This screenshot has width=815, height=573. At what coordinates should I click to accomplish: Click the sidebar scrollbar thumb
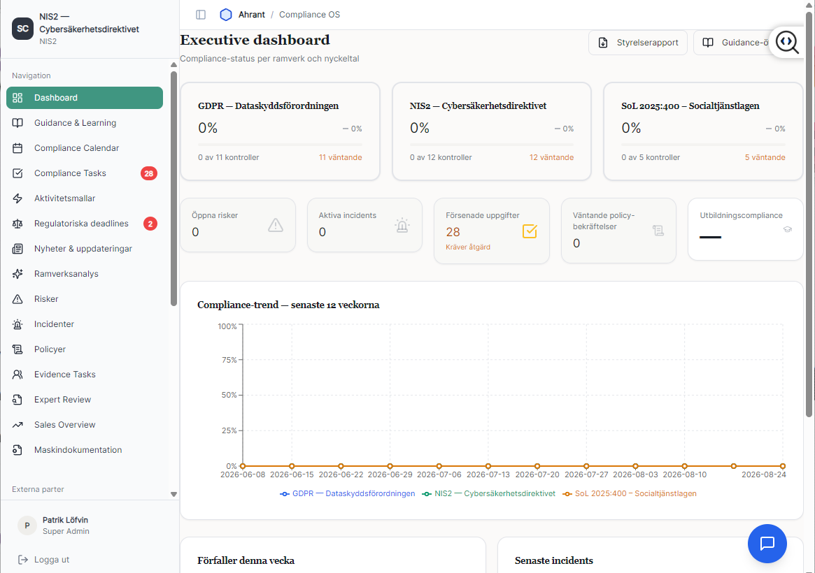173,189
